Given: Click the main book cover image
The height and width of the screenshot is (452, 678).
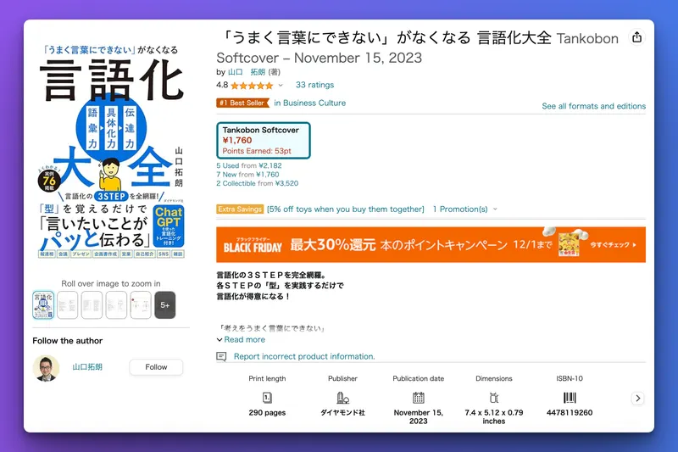Looking at the screenshot, I should tap(112, 152).
